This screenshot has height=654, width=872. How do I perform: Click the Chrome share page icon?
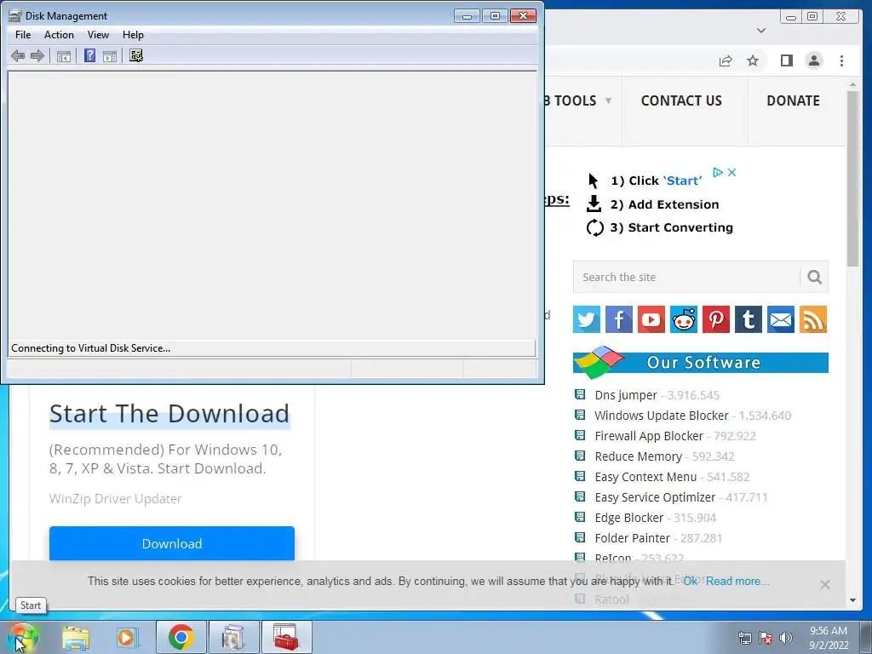[x=726, y=60]
